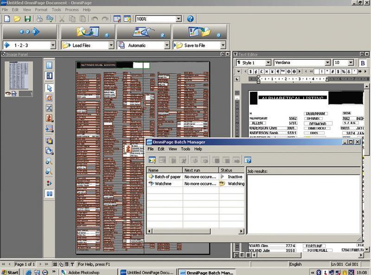Open the Load Files dropdown
Screen dimensions: 371x275
tap(111, 45)
